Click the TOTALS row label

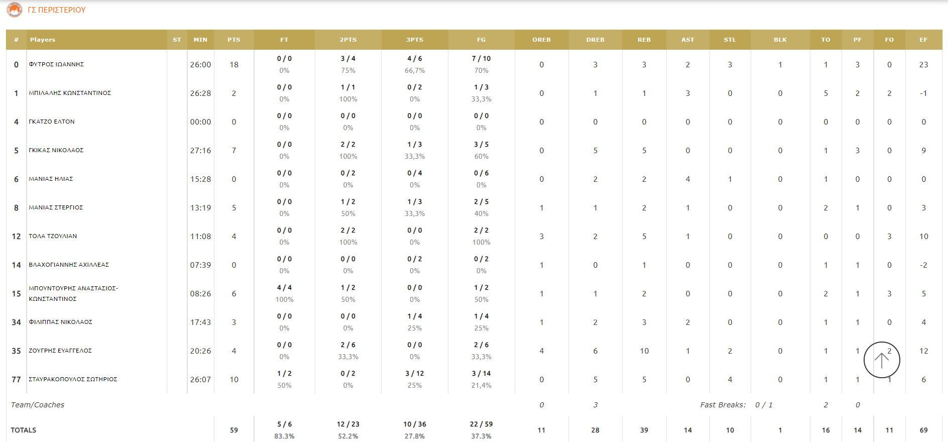pos(24,430)
